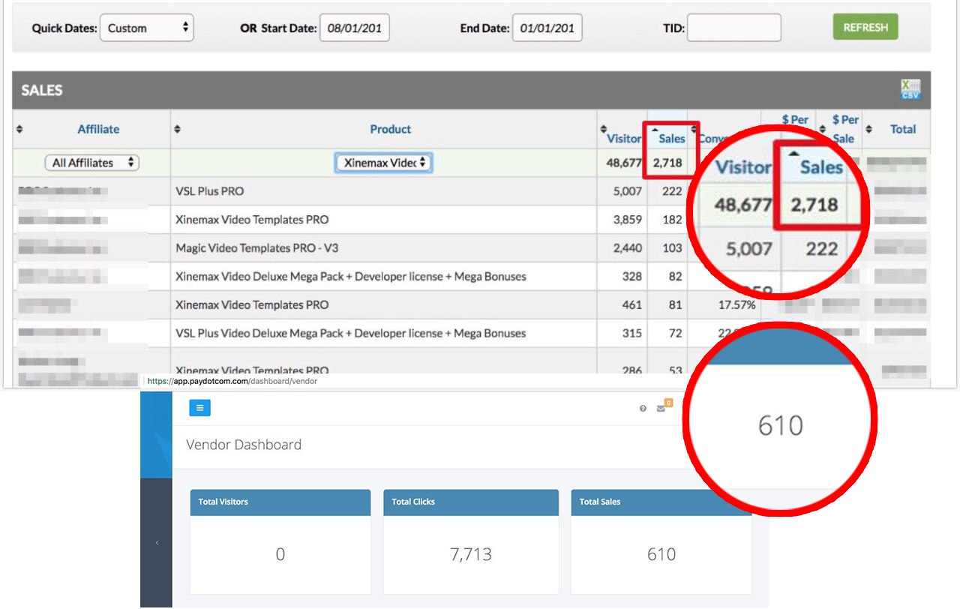
Task: Click the Vendor Dashboard heading
Action: click(x=244, y=445)
